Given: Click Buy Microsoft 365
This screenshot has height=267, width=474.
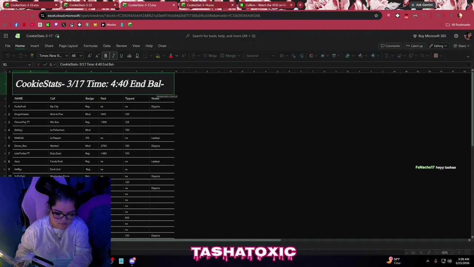Looking at the screenshot, I should point(430,36).
